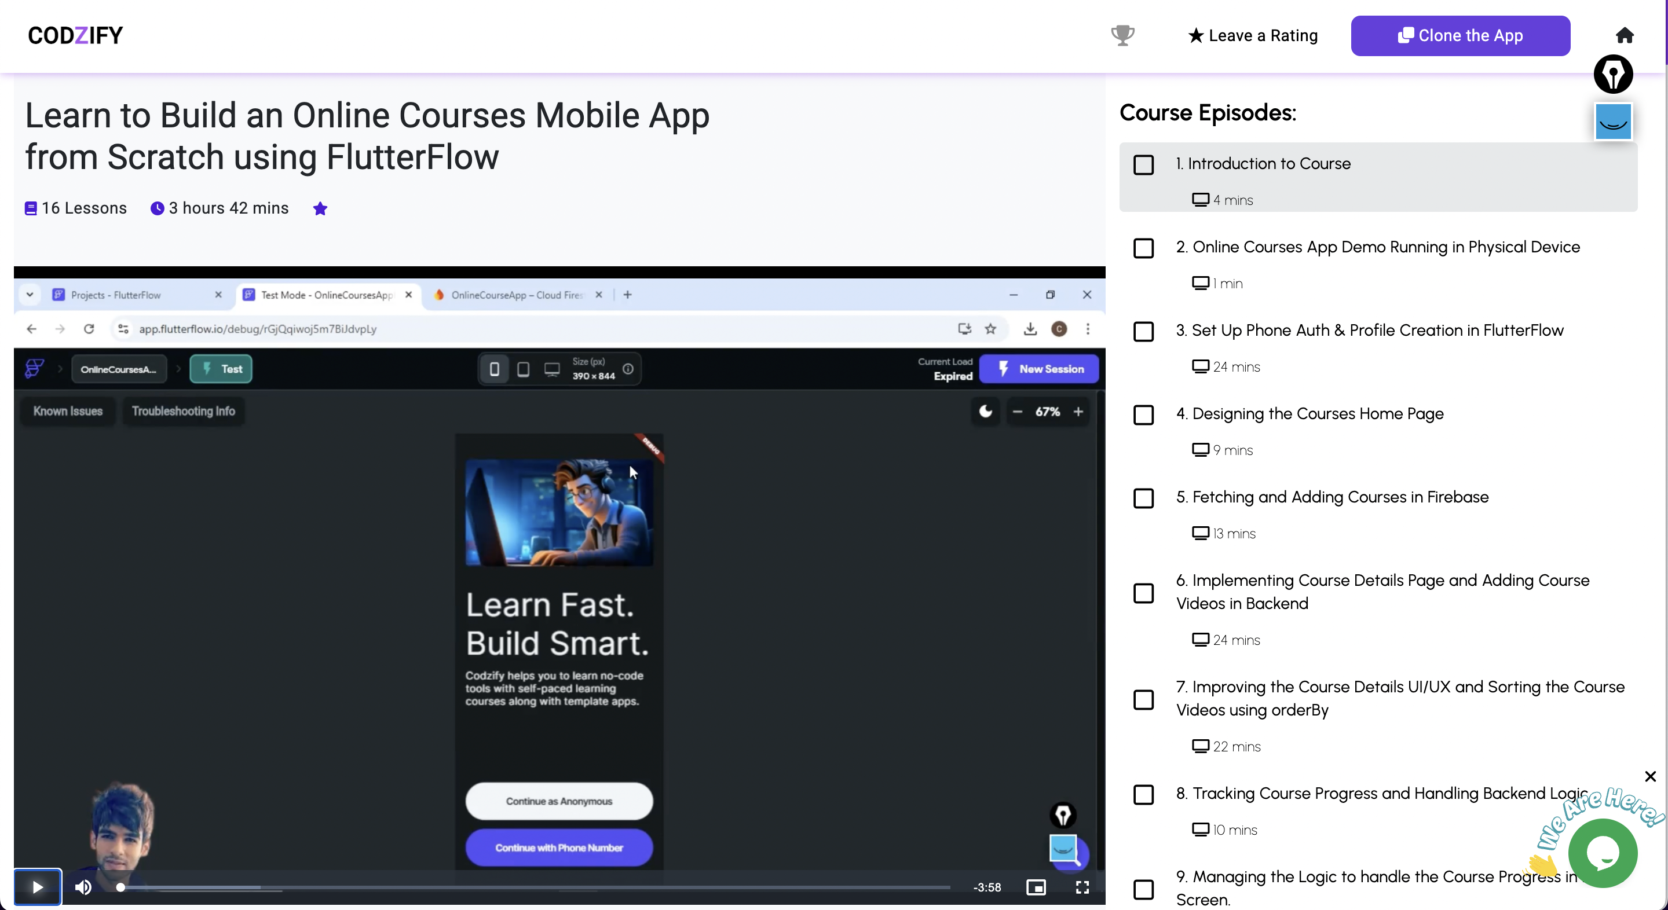The image size is (1668, 910).
Task: Enable picture-in-picture mode
Action: click(1036, 887)
